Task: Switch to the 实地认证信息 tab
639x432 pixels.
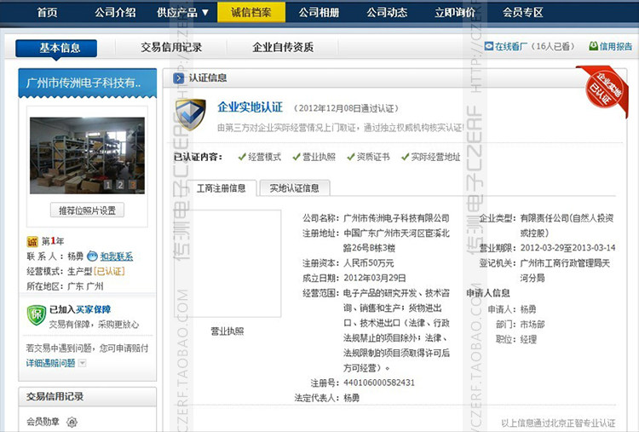Action: click(x=295, y=188)
